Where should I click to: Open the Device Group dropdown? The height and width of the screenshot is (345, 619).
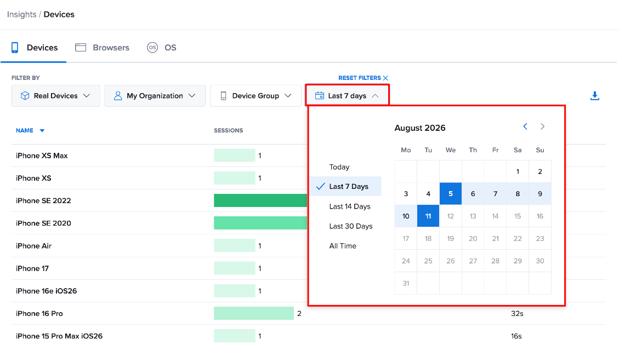(x=256, y=96)
